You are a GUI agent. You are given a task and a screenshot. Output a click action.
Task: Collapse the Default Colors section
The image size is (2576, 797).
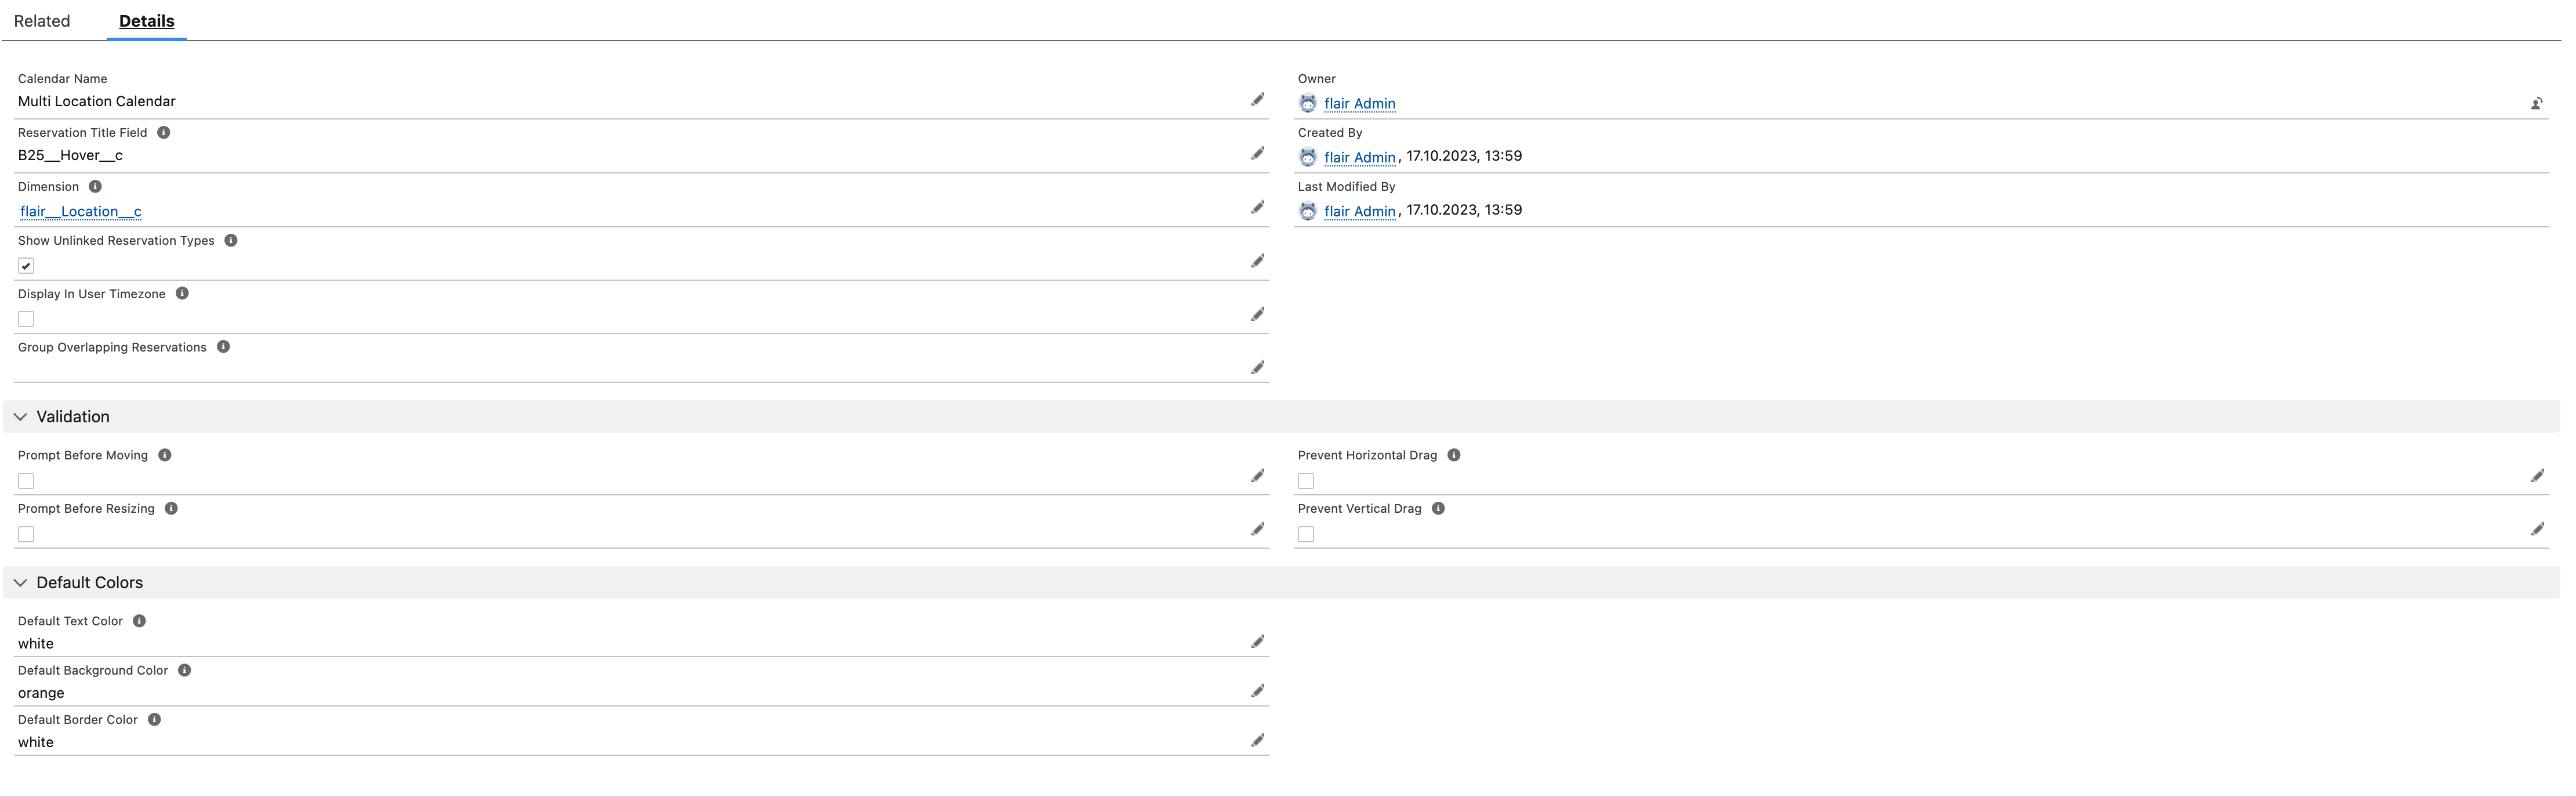coord(21,583)
